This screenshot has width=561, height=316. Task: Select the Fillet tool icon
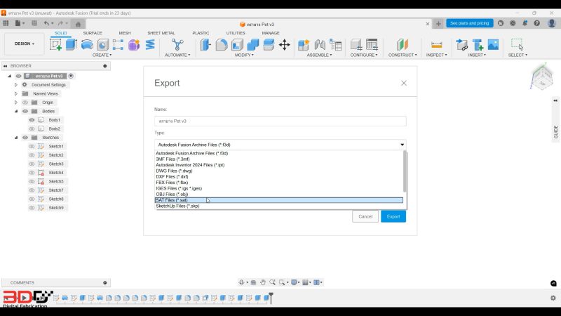coord(222,45)
